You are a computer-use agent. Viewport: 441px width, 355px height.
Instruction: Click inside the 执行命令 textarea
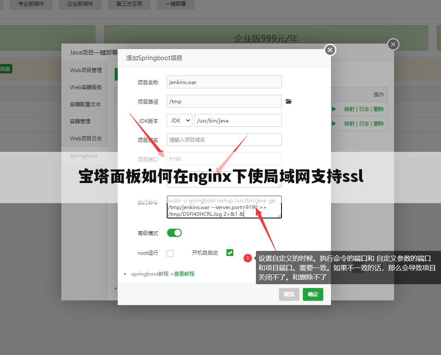tap(224, 207)
